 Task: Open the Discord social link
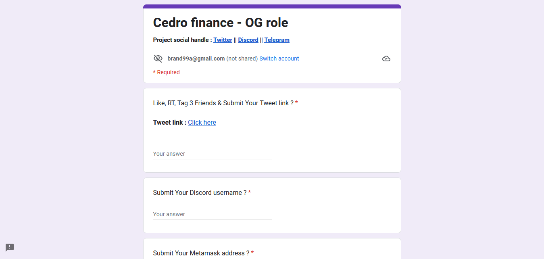point(248,40)
